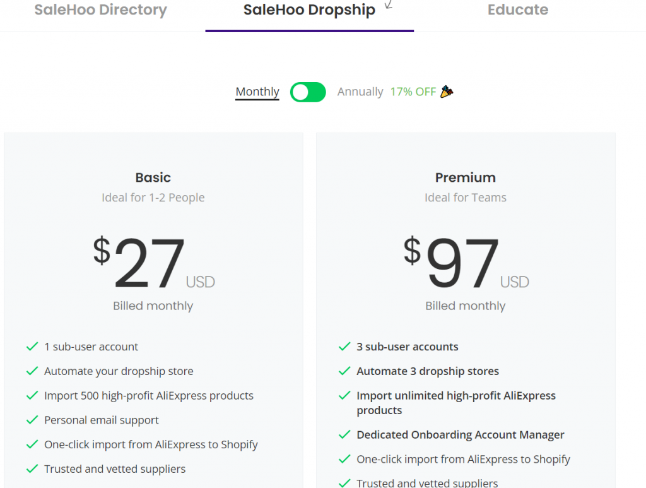Click the checkmark beside Automate 3 dropship stores
The height and width of the screenshot is (488, 646).
(x=344, y=371)
